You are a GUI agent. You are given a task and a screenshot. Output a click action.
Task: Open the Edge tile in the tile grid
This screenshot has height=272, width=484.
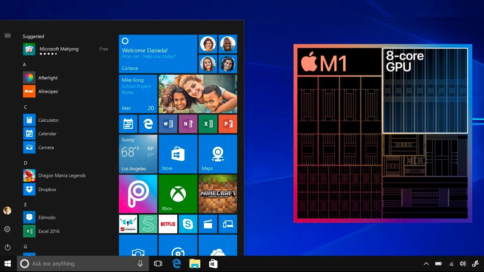pyautogui.click(x=148, y=124)
